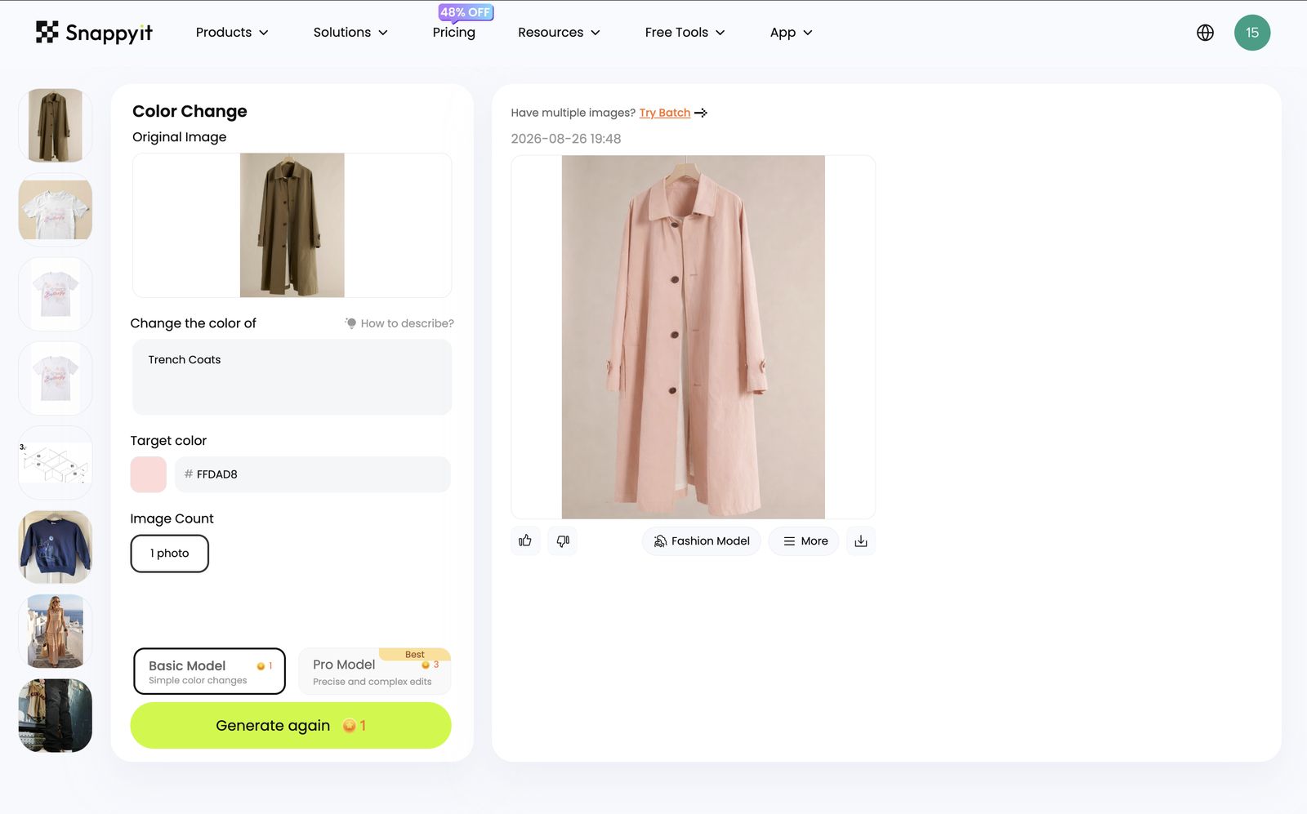Open the More options menu
The image size is (1307, 814).
805,540
